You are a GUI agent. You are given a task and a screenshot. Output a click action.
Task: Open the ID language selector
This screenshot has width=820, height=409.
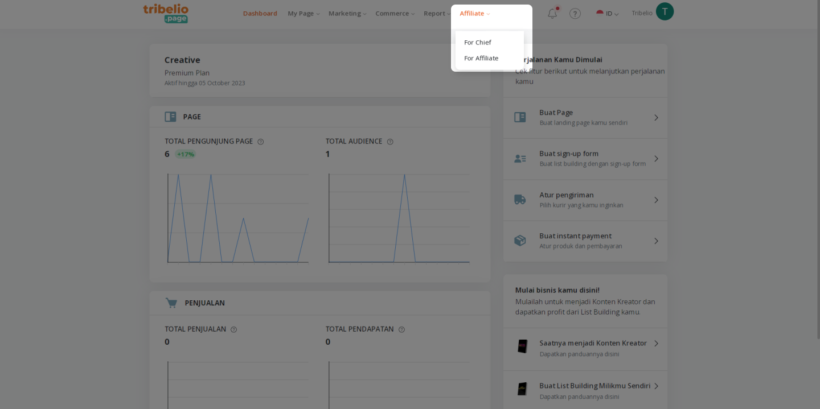click(608, 14)
